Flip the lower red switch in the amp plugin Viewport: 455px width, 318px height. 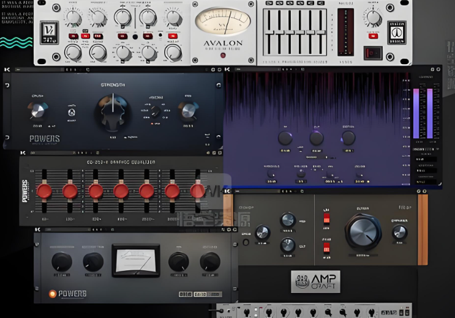[326, 248]
